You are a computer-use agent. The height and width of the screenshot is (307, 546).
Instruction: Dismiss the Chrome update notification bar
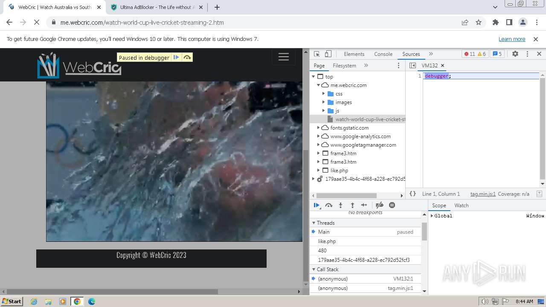536,39
